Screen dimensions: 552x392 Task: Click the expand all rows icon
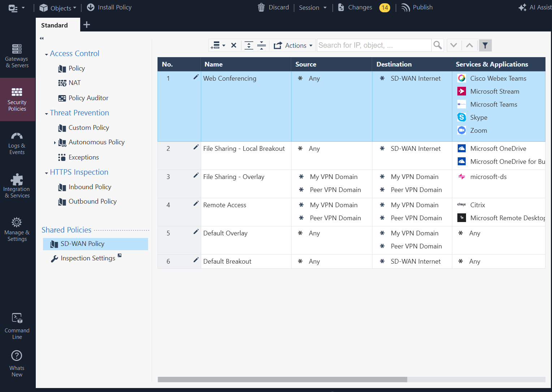(x=249, y=45)
